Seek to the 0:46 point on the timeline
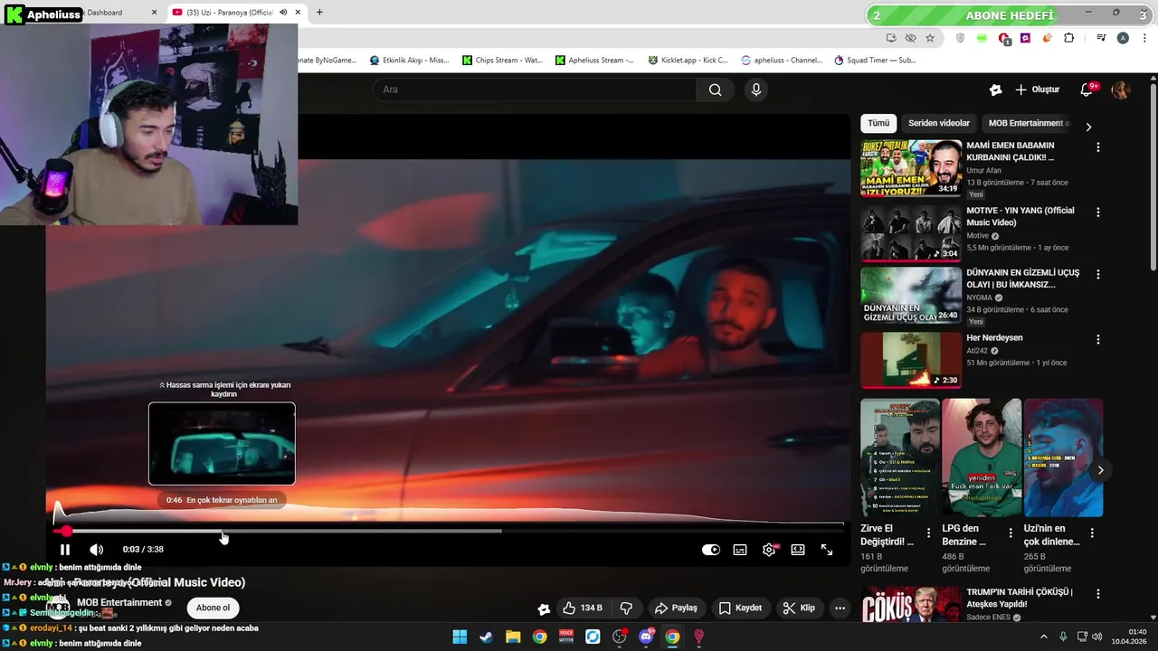Screen dimensions: 1158x651 coord(223,532)
